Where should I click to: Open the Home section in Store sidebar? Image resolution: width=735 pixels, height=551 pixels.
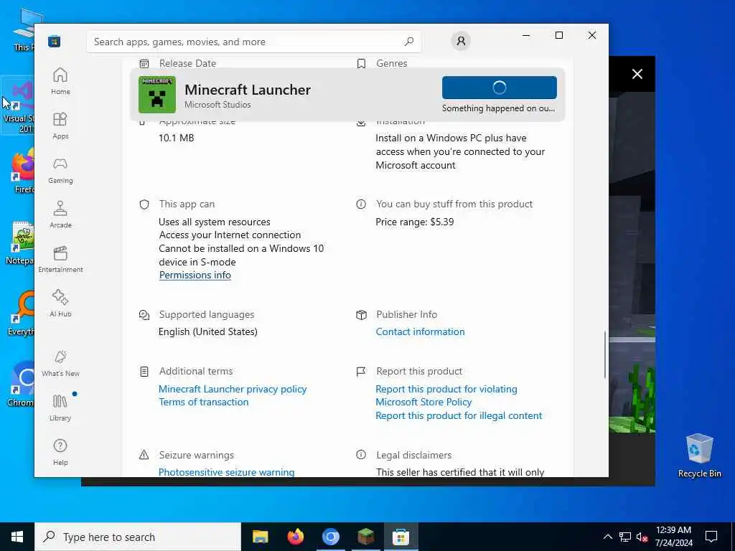[x=60, y=81]
